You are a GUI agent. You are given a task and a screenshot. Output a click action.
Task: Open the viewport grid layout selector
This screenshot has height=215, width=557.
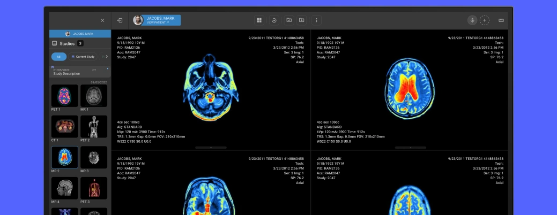(x=259, y=20)
